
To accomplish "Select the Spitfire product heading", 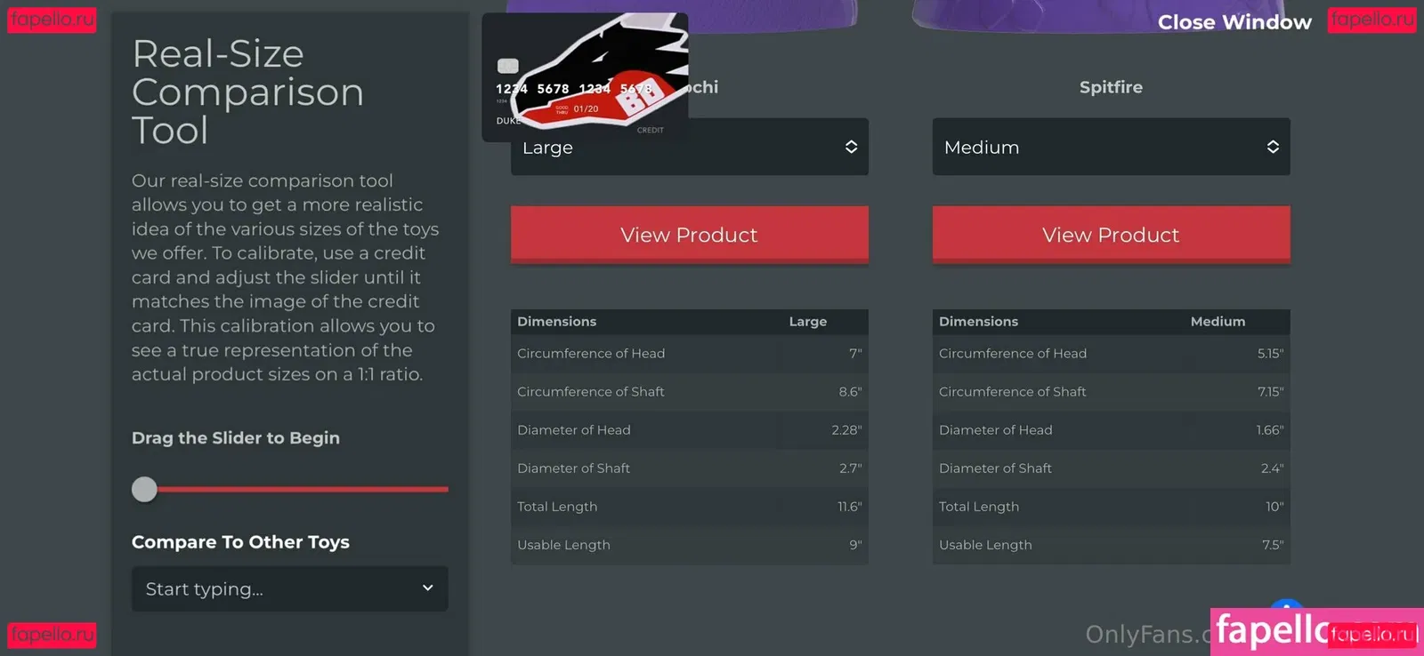I will pos(1111,87).
